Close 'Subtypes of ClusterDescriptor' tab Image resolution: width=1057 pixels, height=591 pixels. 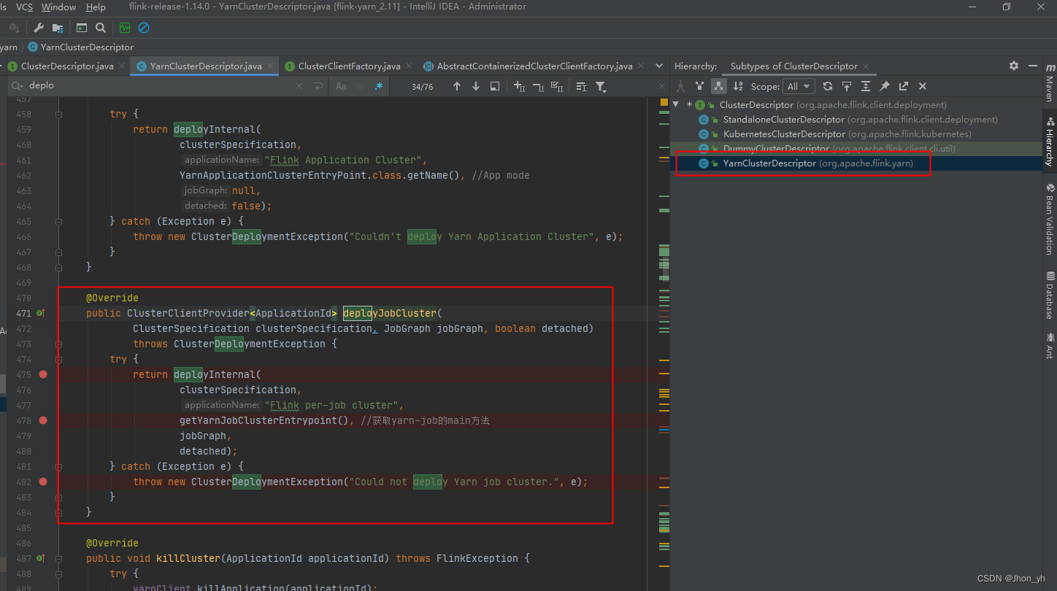click(866, 66)
